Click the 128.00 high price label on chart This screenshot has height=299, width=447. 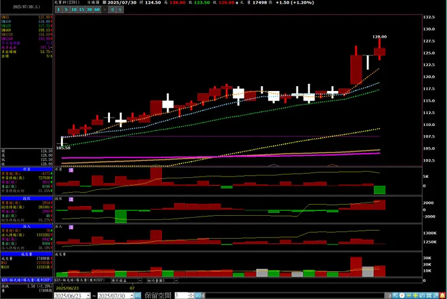click(x=379, y=37)
